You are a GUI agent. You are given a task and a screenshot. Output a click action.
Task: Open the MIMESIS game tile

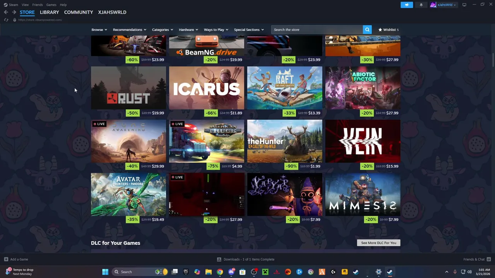[x=363, y=194]
